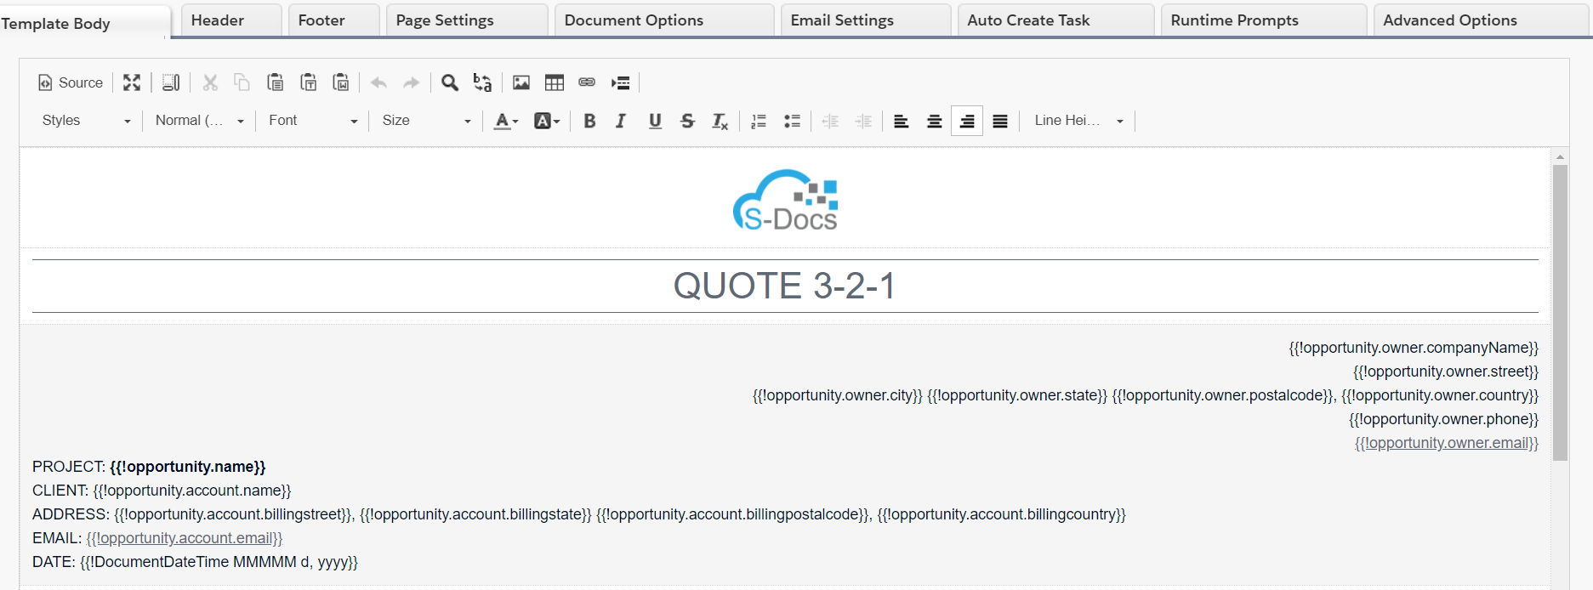
Task: Toggle Bold formatting
Action: click(589, 121)
